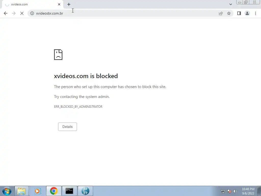261x196 pixels.
Task: Select the xvideos.com tab
Action: click(x=33, y=5)
